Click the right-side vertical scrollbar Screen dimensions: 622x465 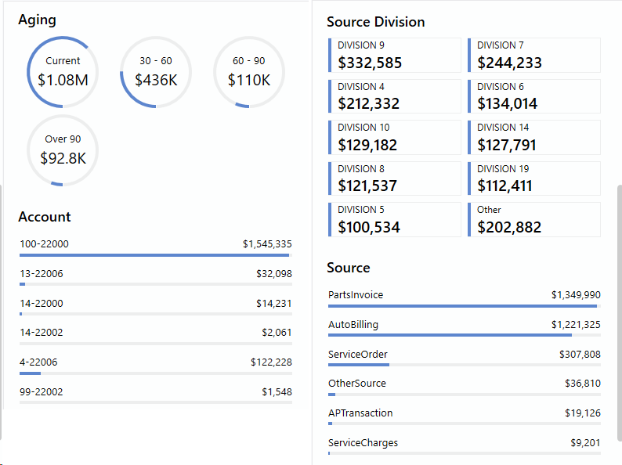click(x=619, y=313)
